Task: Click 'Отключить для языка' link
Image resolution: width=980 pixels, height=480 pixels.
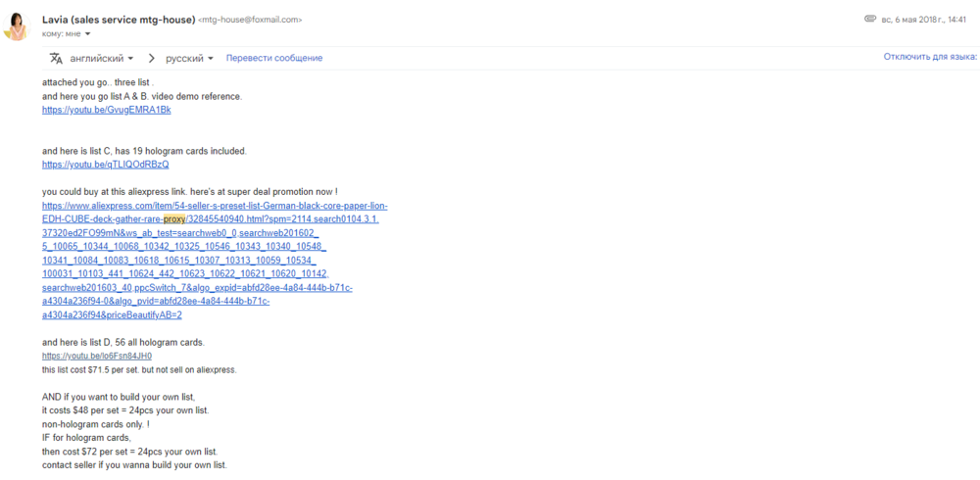Action: click(929, 57)
